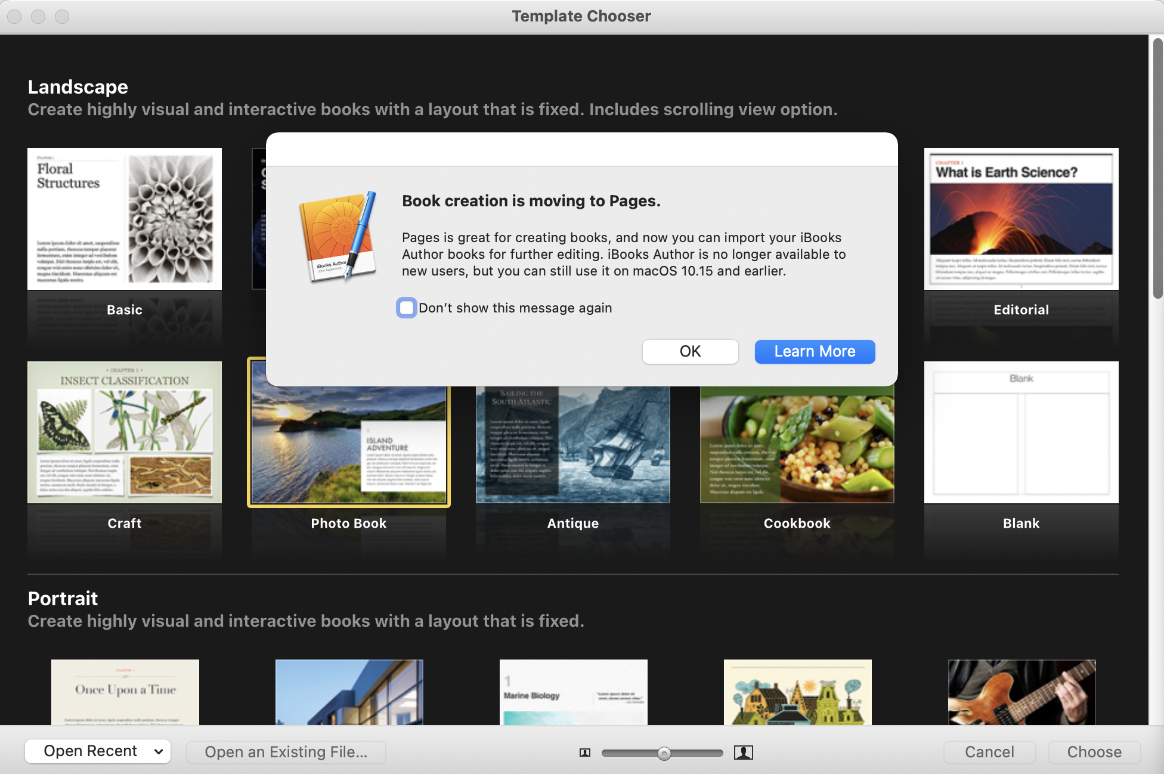Select the Cookbook template thumbnail

point(797,444)
